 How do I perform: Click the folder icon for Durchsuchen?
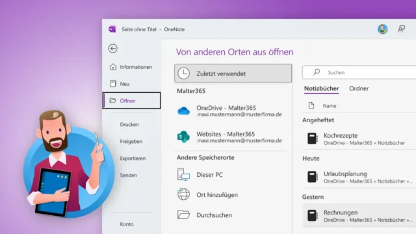pos(183,214)
